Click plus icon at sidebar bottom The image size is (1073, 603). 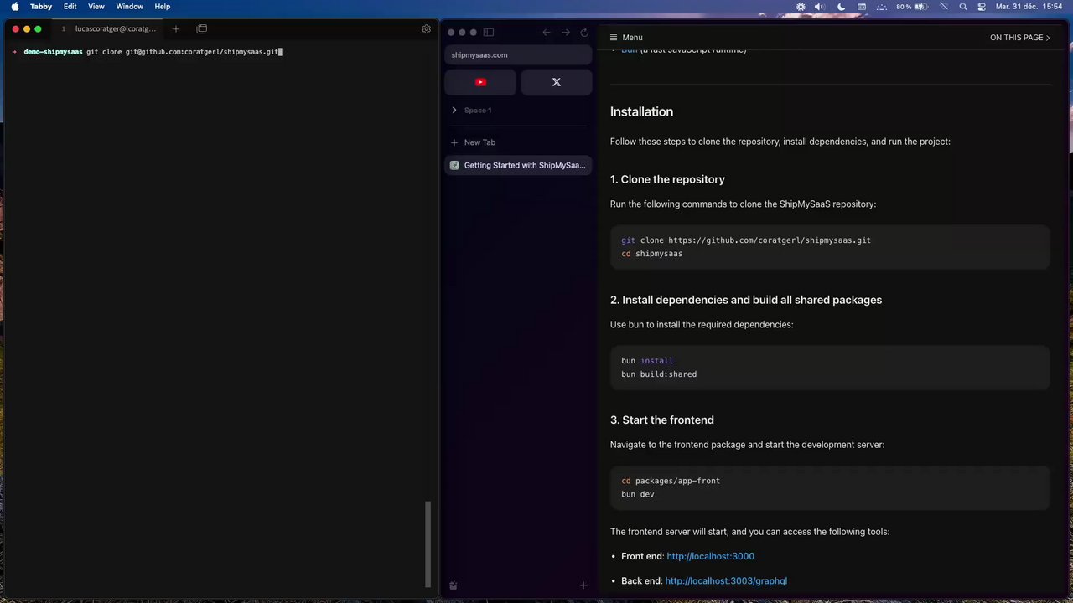[x=583, y=585]
